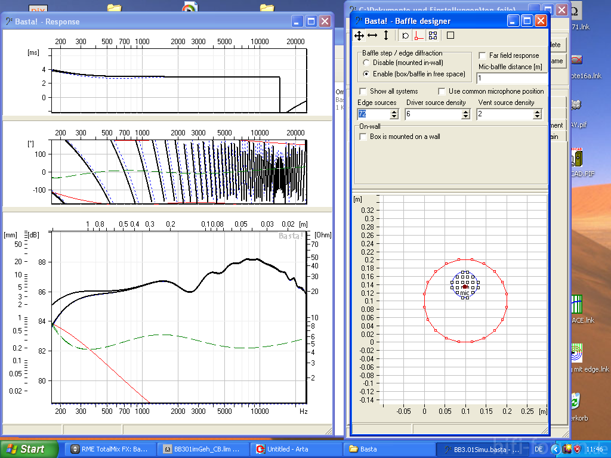The width and height of the screenshot is (611, 458).
Task: Adjust Driver source density spinner
Action: [x=465, y=114]
